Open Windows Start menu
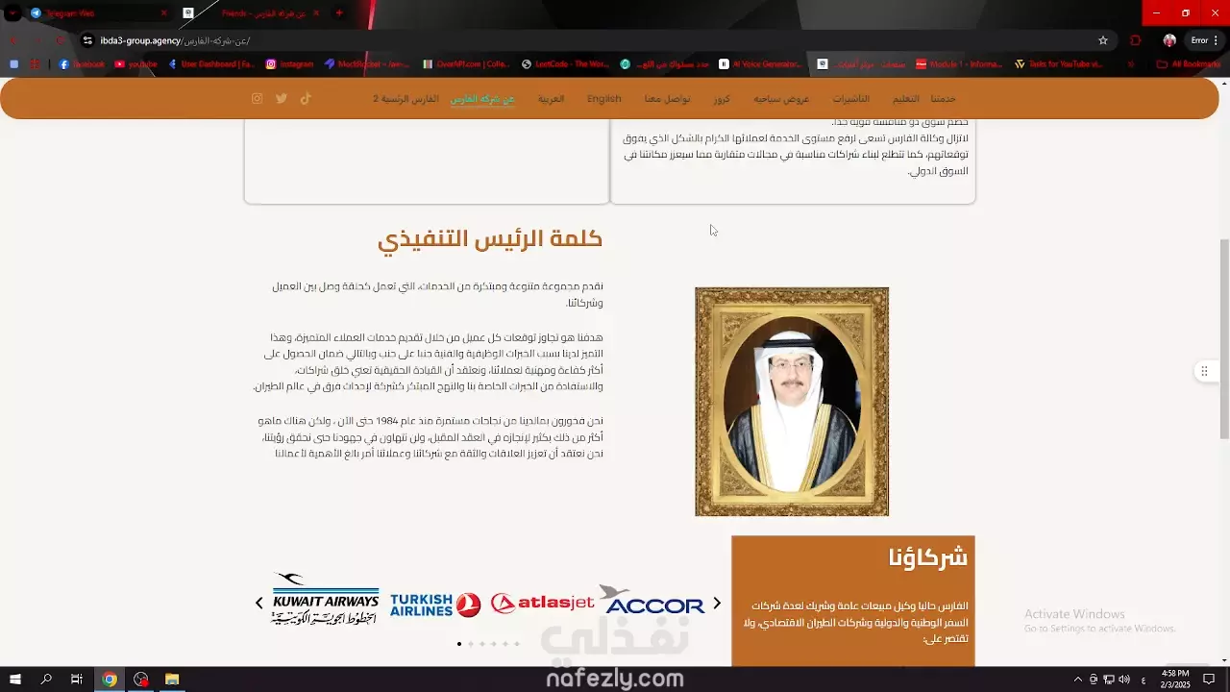Viewport: 1230px width, 692px height. tap(15, 680)
